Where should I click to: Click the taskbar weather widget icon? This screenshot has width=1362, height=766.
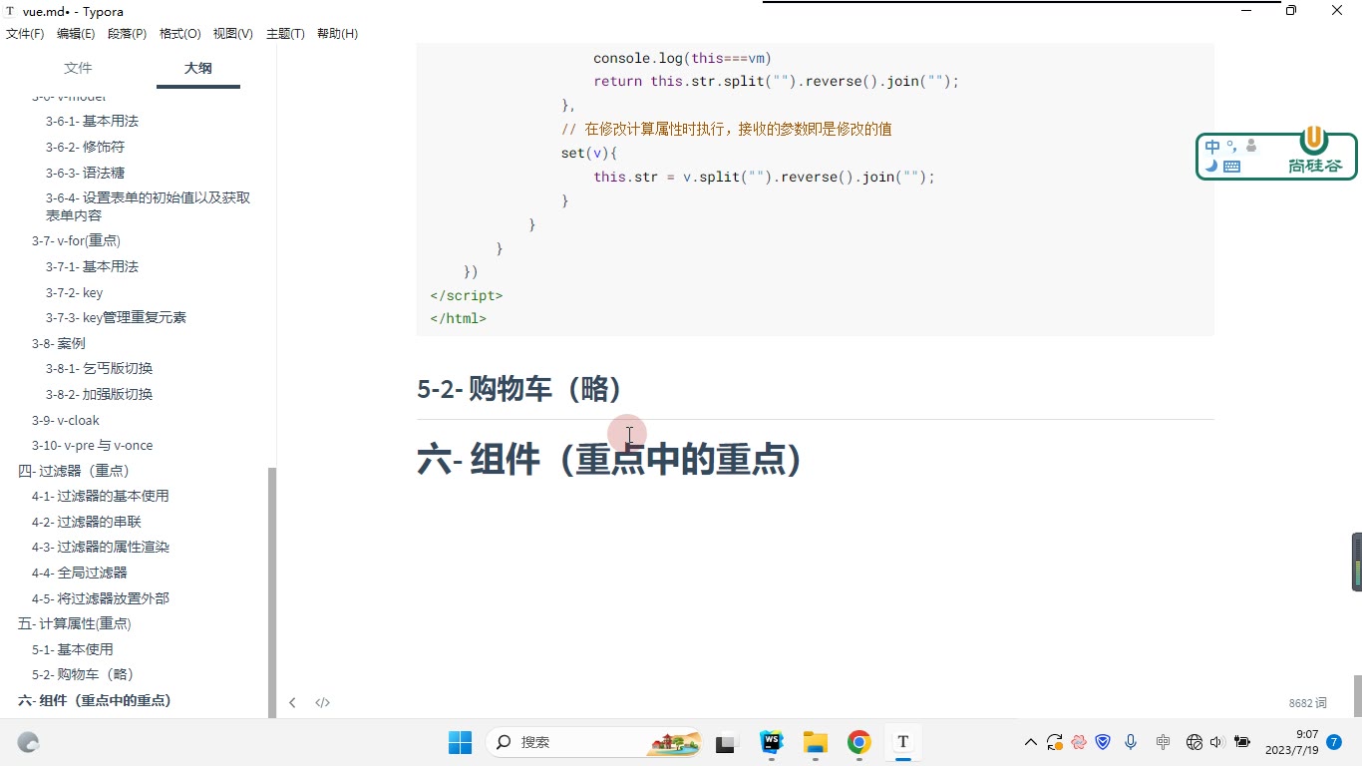coord(28,742)
